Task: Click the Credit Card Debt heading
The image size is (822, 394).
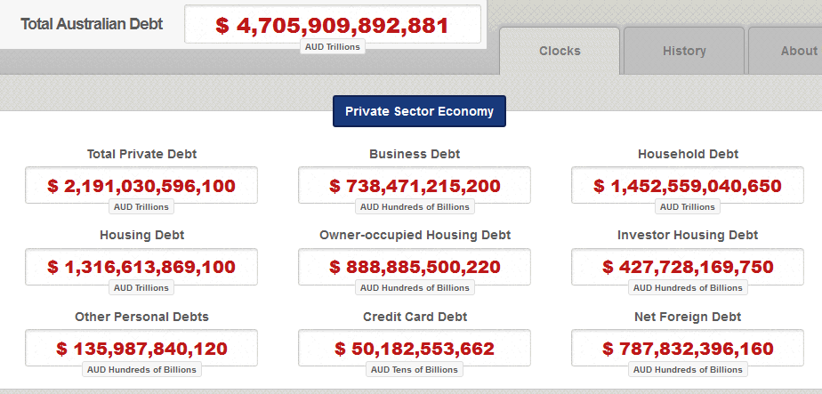Action: (415, 317)
